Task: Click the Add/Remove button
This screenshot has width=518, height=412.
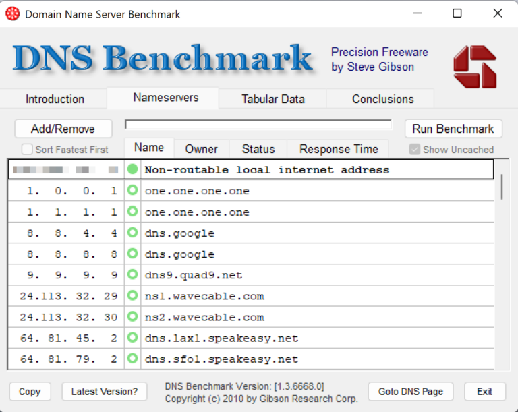Action: click(x=63, y=129)
